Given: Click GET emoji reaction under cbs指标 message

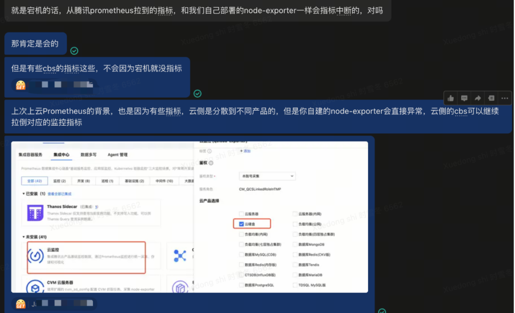Looking at the screenshot, I should [21, 85].
